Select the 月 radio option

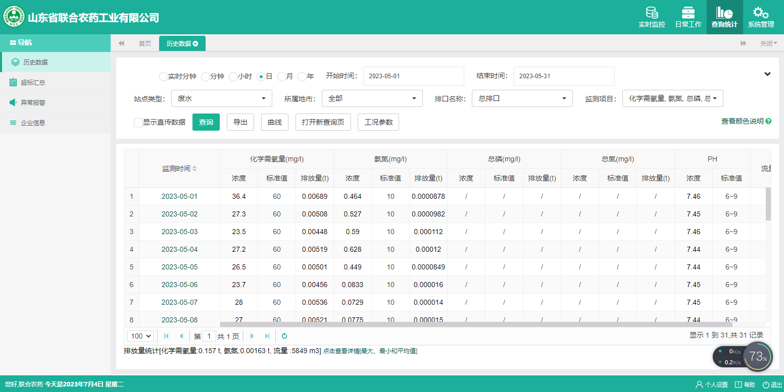tap(281, 77)
